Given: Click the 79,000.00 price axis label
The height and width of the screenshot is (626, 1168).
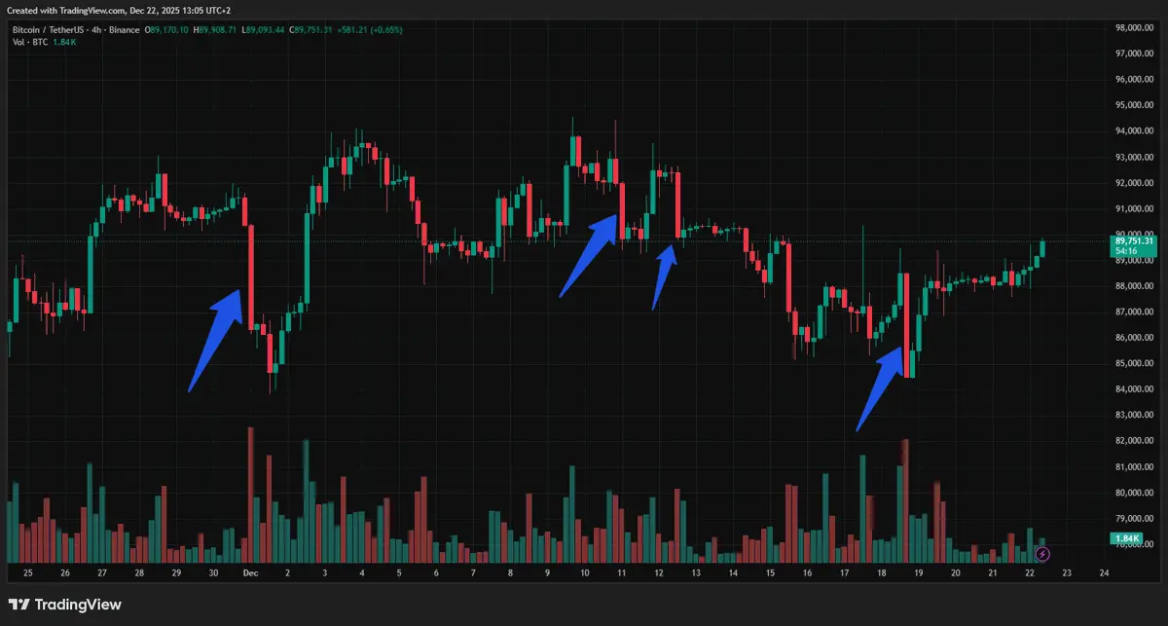Looking at the screenshot, I should (1135, 519).
